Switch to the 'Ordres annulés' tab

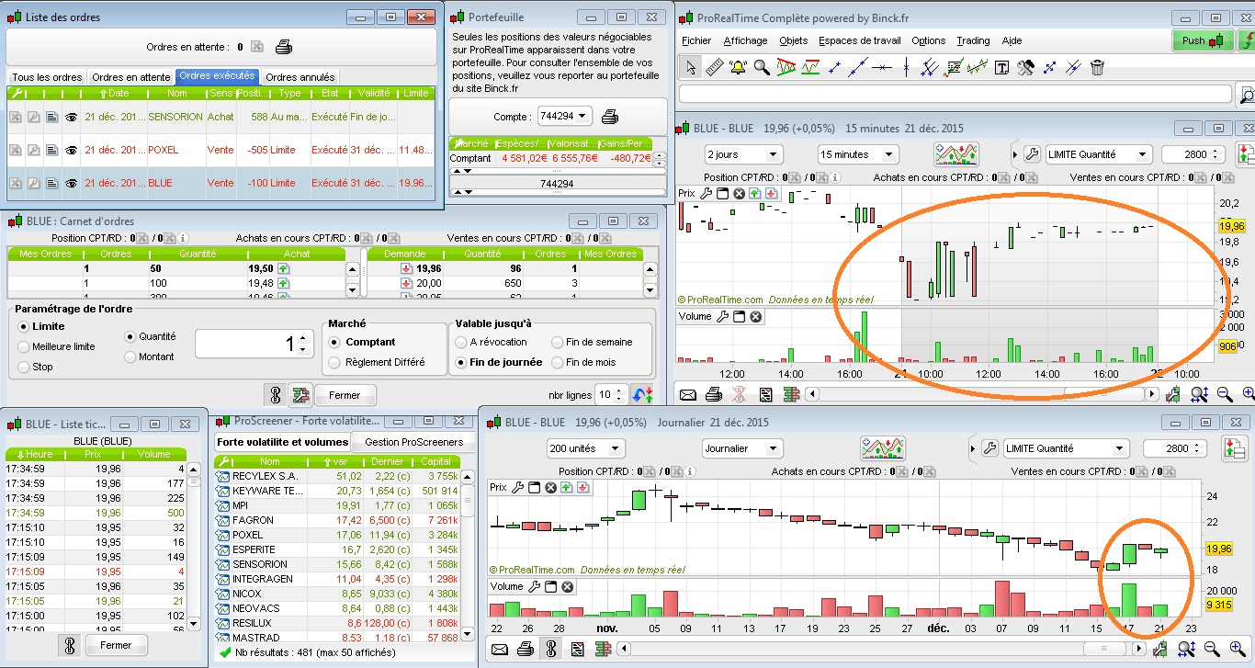300,77
